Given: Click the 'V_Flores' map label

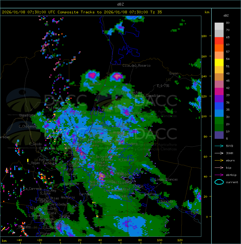Looking at the screenshot, I should [x=44, y=234].
